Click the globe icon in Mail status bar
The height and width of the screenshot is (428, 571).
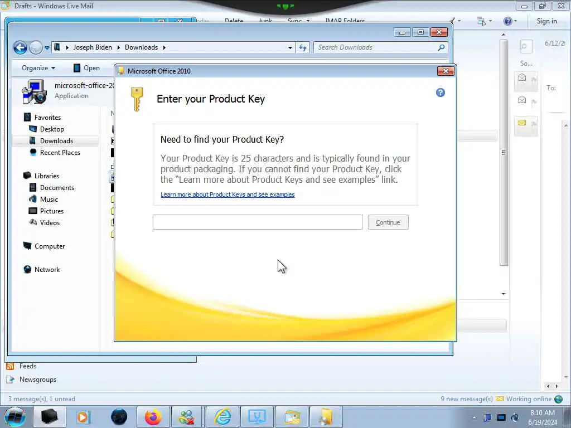[559, 399]
